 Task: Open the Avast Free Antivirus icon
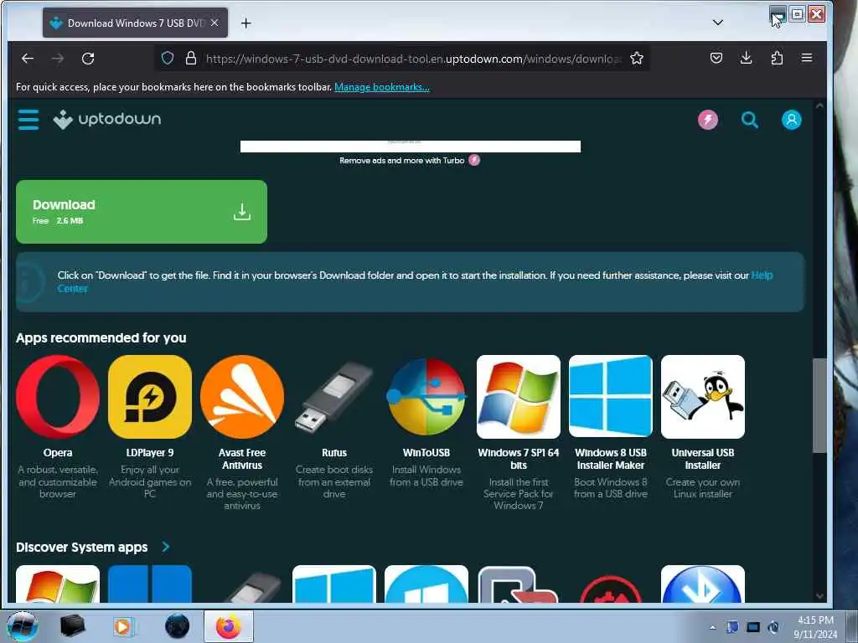click(x=242, y=397)
